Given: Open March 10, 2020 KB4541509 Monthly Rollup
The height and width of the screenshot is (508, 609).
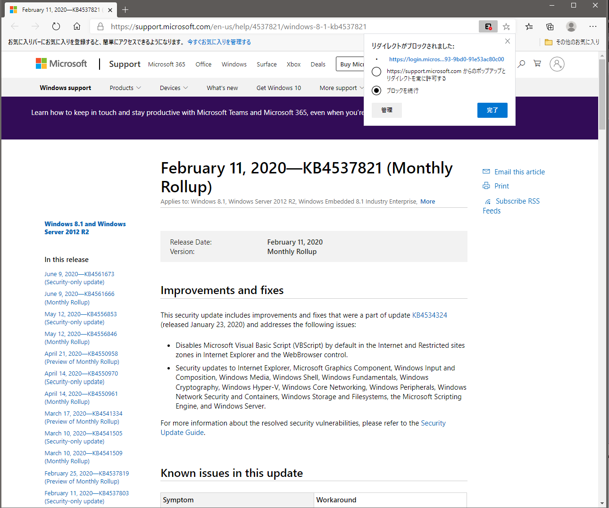Looking at the screenshot, I should [83, 457].
